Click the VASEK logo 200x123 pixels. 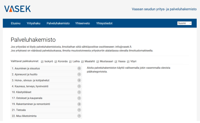tap(17, 9)
